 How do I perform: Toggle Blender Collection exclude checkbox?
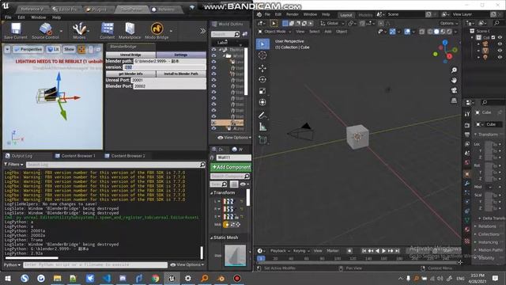493,37
